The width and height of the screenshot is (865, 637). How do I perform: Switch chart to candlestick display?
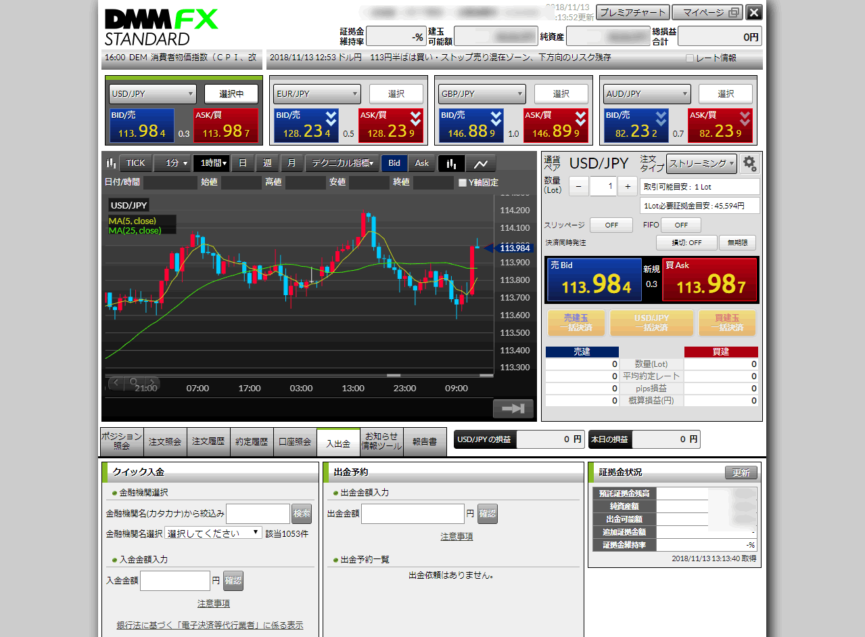coord(452,163)
